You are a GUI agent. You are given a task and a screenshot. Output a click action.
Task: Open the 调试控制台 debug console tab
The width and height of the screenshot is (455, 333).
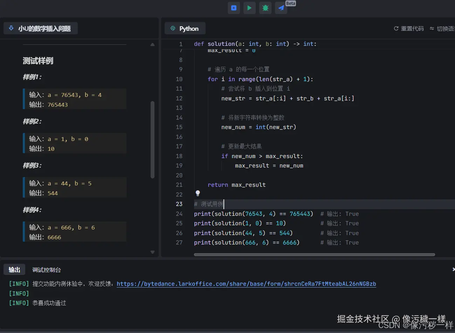click(x=47, y=270)
